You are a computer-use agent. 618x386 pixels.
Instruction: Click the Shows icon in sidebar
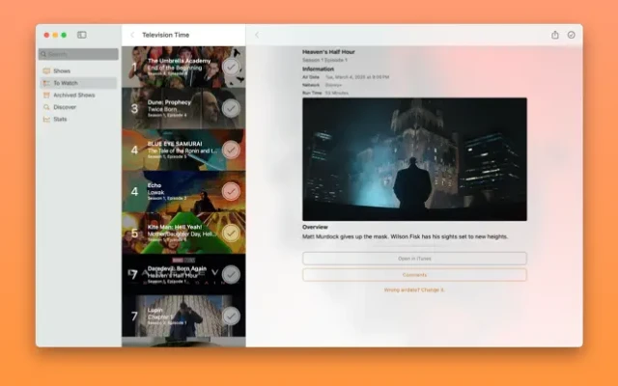(46, 70)
